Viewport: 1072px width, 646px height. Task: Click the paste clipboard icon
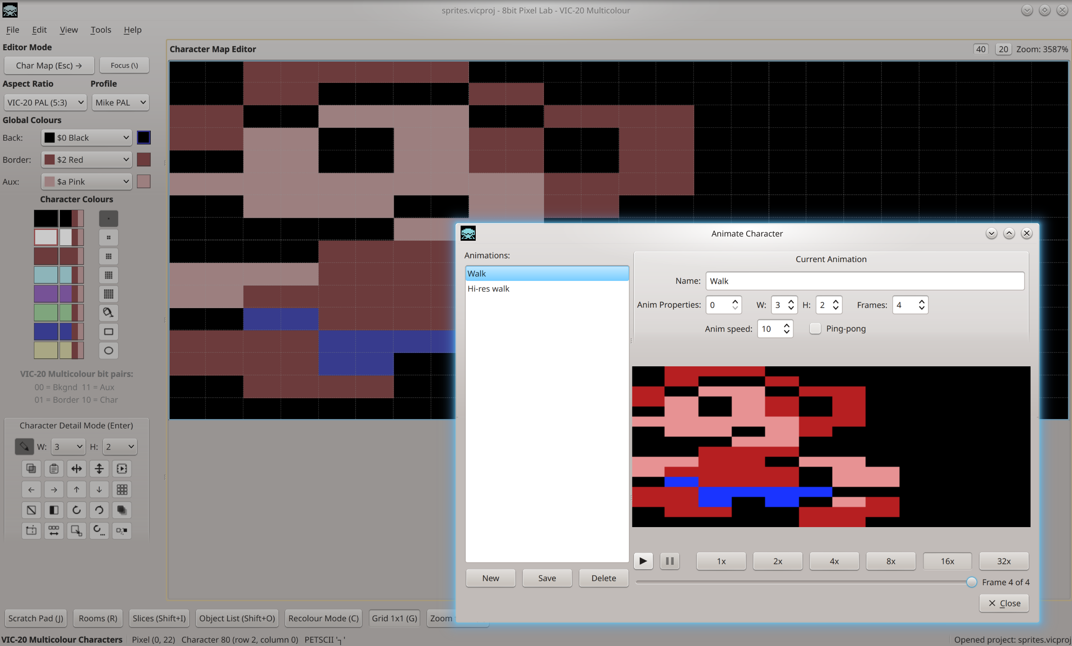pos(54,468)
